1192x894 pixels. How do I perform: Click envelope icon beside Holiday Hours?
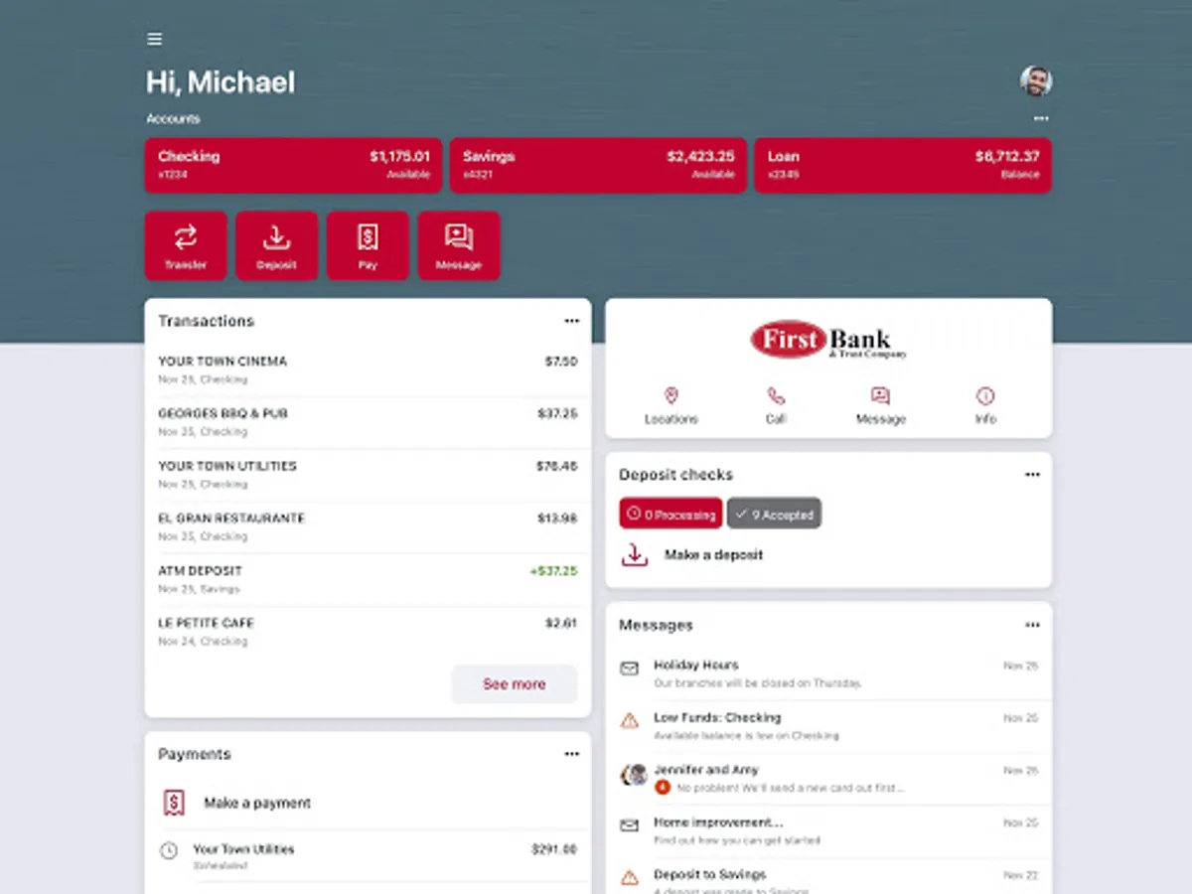[629, 669]
